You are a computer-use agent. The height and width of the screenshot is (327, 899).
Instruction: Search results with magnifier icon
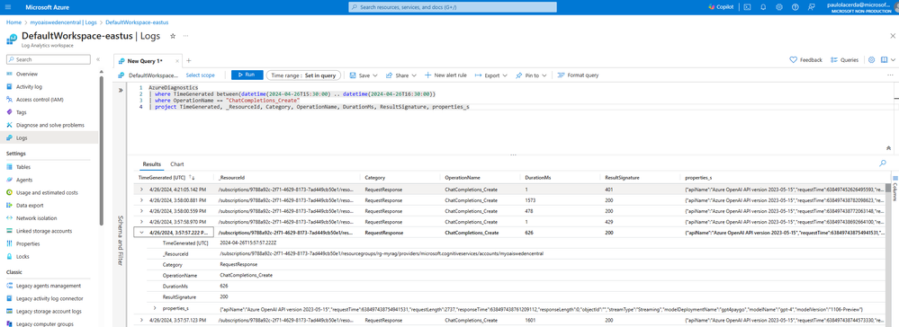click(882, 163)
